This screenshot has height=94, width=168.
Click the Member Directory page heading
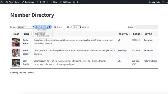click(32, 15)
